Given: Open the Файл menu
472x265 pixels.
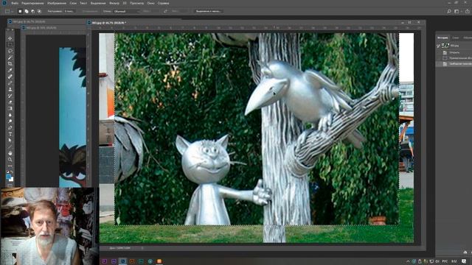Looking at the screenshot, I should [x=15, y=3].
